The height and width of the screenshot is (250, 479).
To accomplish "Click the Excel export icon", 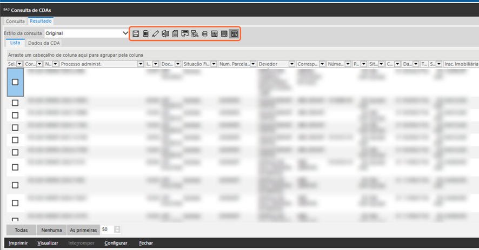I will [165, 34].
